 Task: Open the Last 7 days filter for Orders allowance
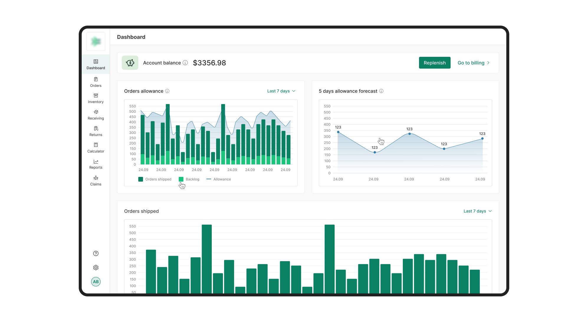[x=281, y=91]
